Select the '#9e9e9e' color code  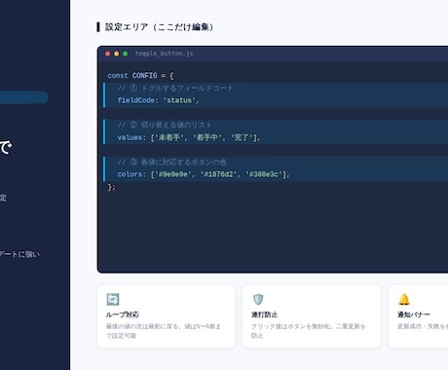click(x=172, y=174)
